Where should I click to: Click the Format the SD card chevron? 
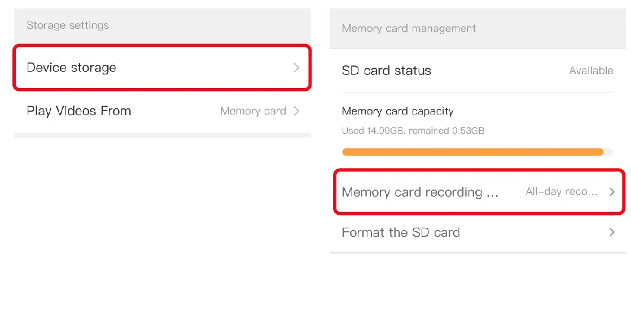tap(612, 232)
